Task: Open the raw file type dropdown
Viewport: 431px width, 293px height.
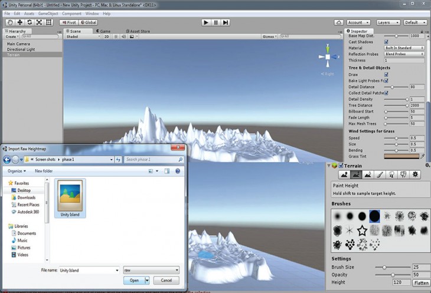Action: pos(151,270)
